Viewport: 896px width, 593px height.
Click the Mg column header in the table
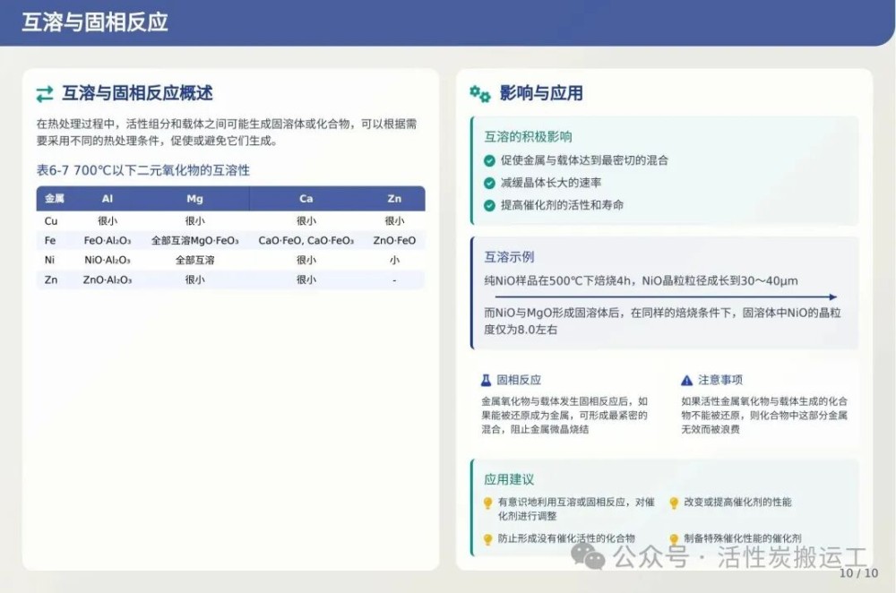coord(194,198)
